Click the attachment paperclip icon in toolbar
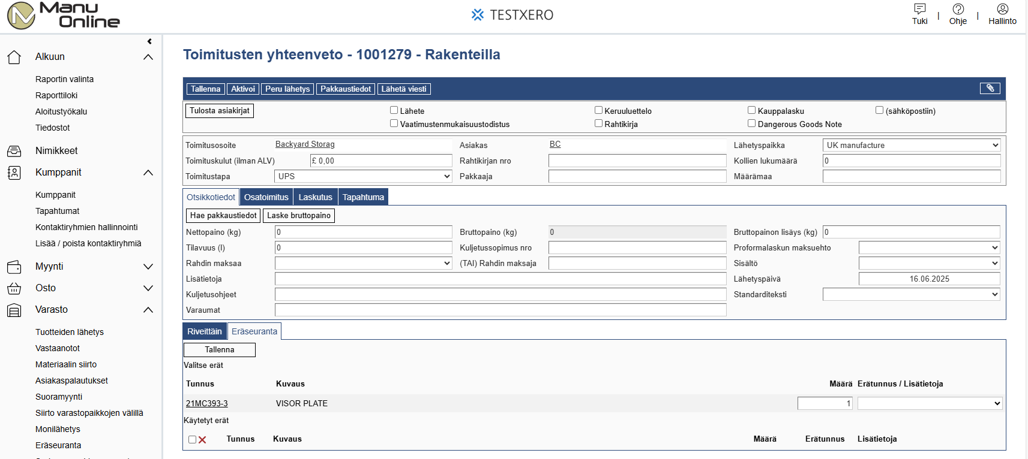 click(x=990, y=88)
